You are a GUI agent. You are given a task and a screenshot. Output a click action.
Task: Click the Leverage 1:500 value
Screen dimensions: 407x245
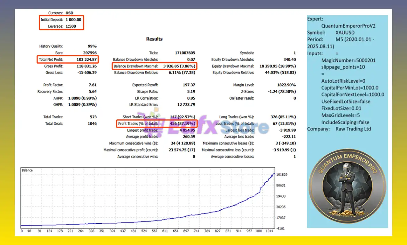[x=71, y=26]
